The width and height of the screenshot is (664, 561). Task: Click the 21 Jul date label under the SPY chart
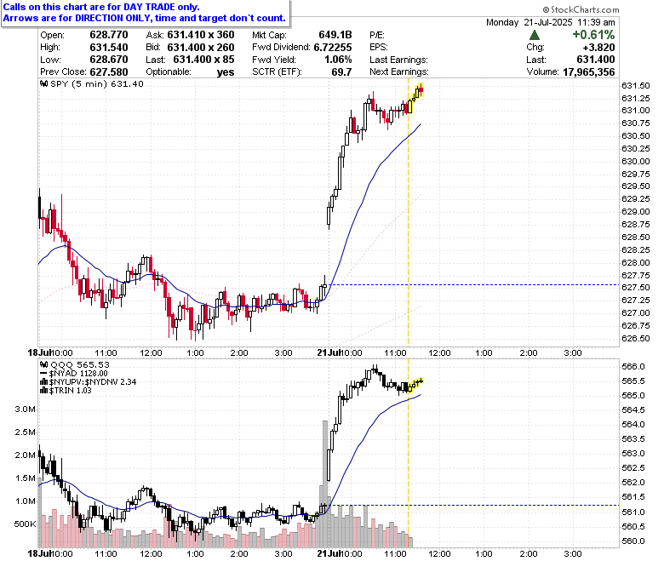coord(329,352)
